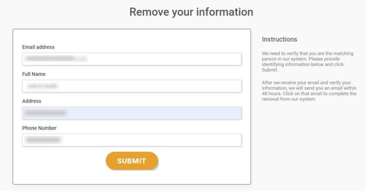Click the blurred digits in Phone Number field
Image resolution: width=366 pixels, height=191 pixels.
coord(43,140)
